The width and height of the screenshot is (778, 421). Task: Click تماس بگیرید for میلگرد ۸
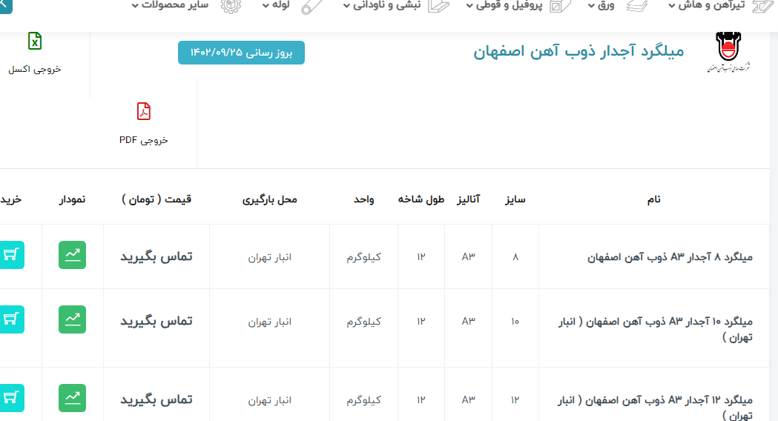click(x=156, y=256)
